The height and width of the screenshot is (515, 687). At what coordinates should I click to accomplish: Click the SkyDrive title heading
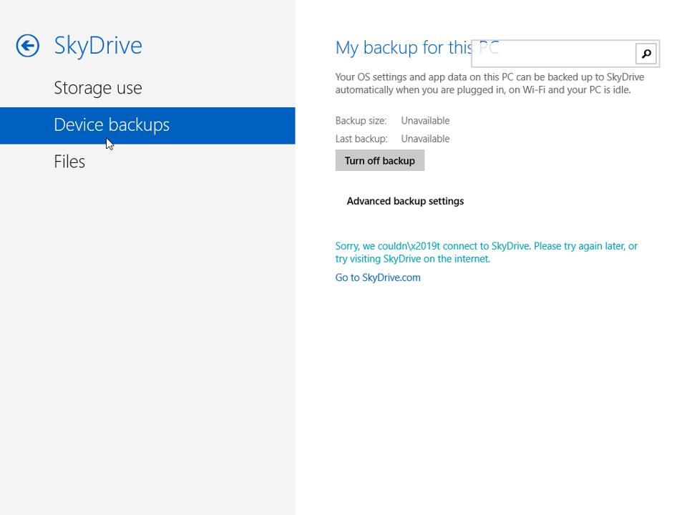click(x=98, y=46)
